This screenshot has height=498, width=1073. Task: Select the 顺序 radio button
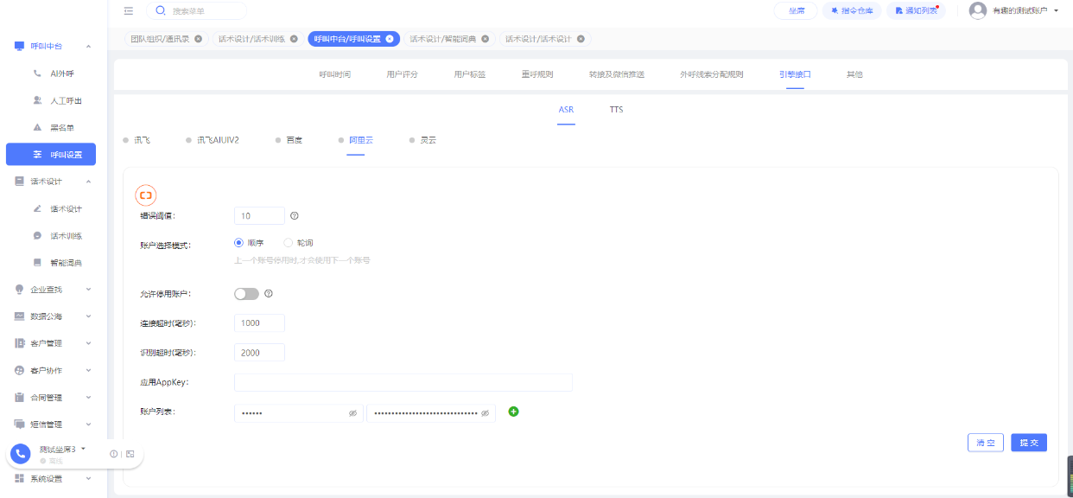click(239, 243)
